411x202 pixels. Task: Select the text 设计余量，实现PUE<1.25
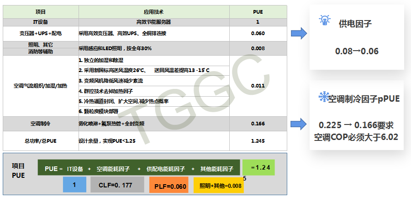[x=107, y=141]
